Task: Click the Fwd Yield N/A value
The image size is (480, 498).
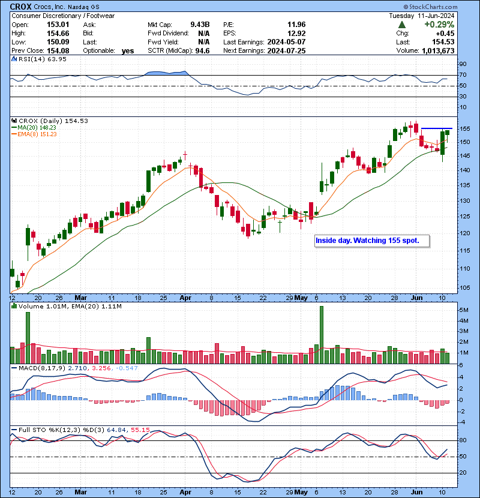Action: pyautogui.click(x=203, y=42)
